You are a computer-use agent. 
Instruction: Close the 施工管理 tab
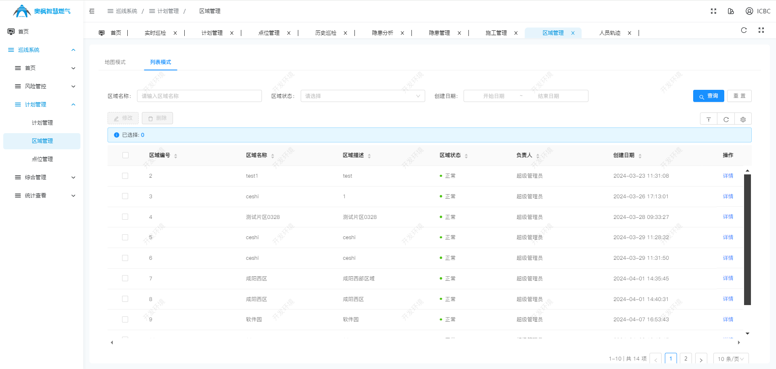point(516,33)
